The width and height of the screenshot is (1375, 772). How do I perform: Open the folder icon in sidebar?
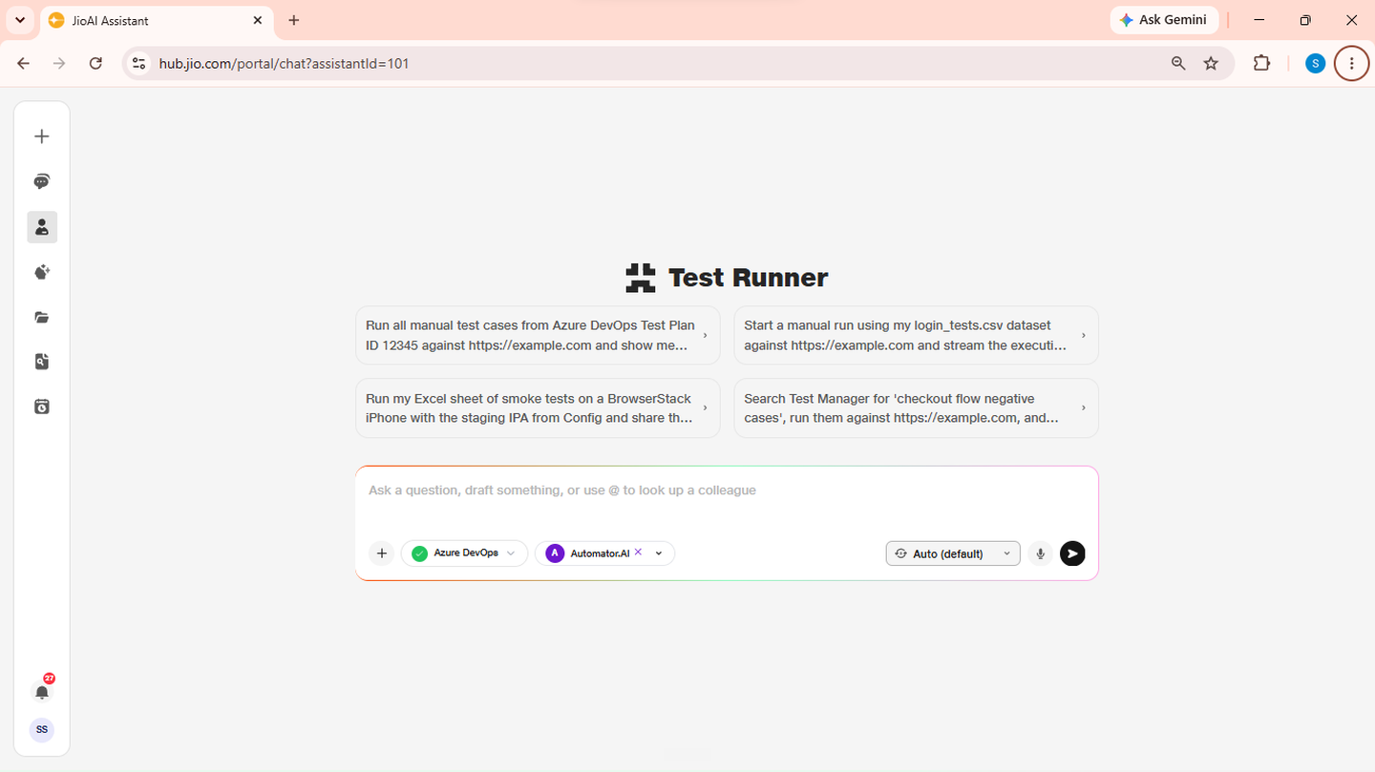(x=42, y=318)
